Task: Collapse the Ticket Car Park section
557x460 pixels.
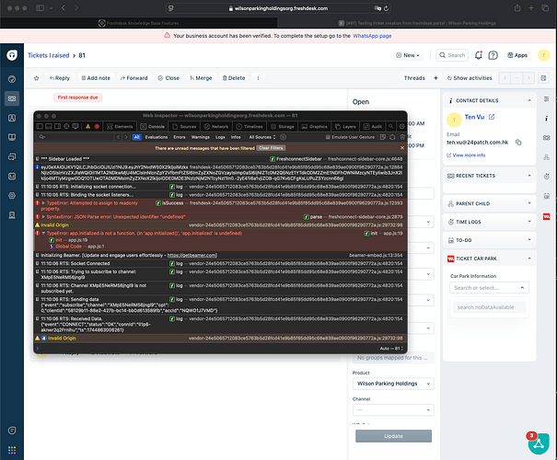Action: pyautogui.click(x=529, y=259)
